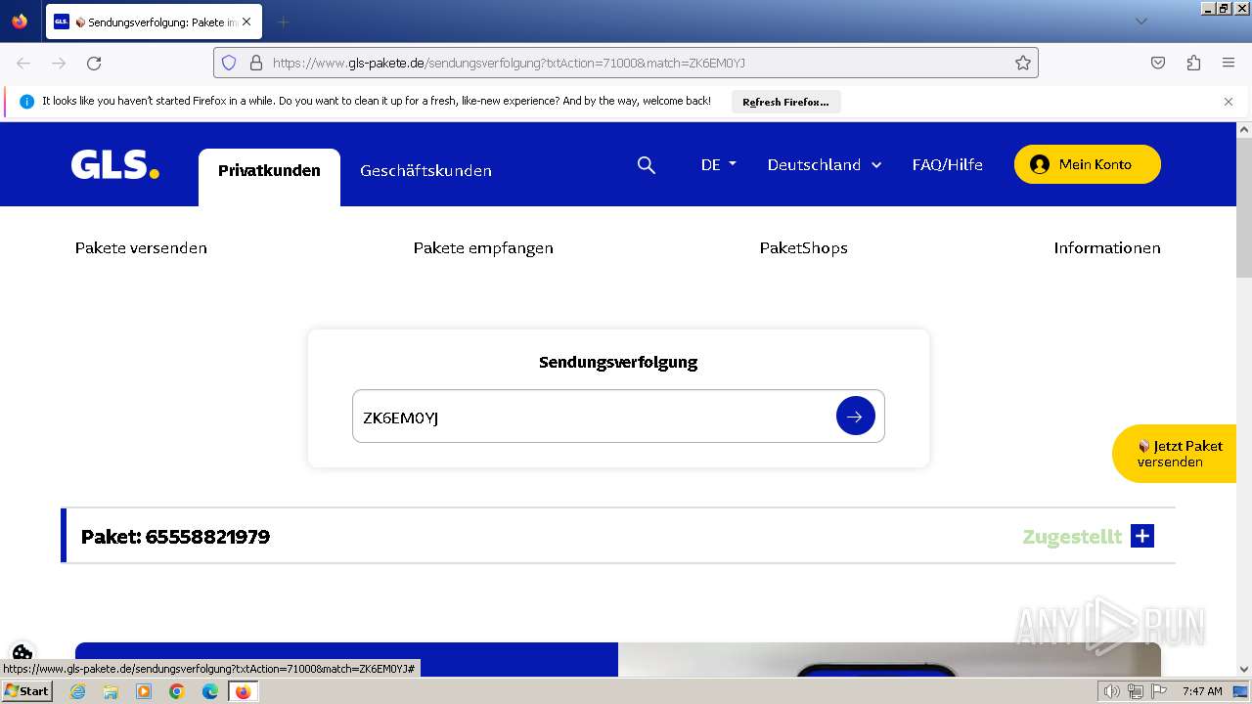
Task: Launch Chrome from taskbar
Action: (177, 691)
